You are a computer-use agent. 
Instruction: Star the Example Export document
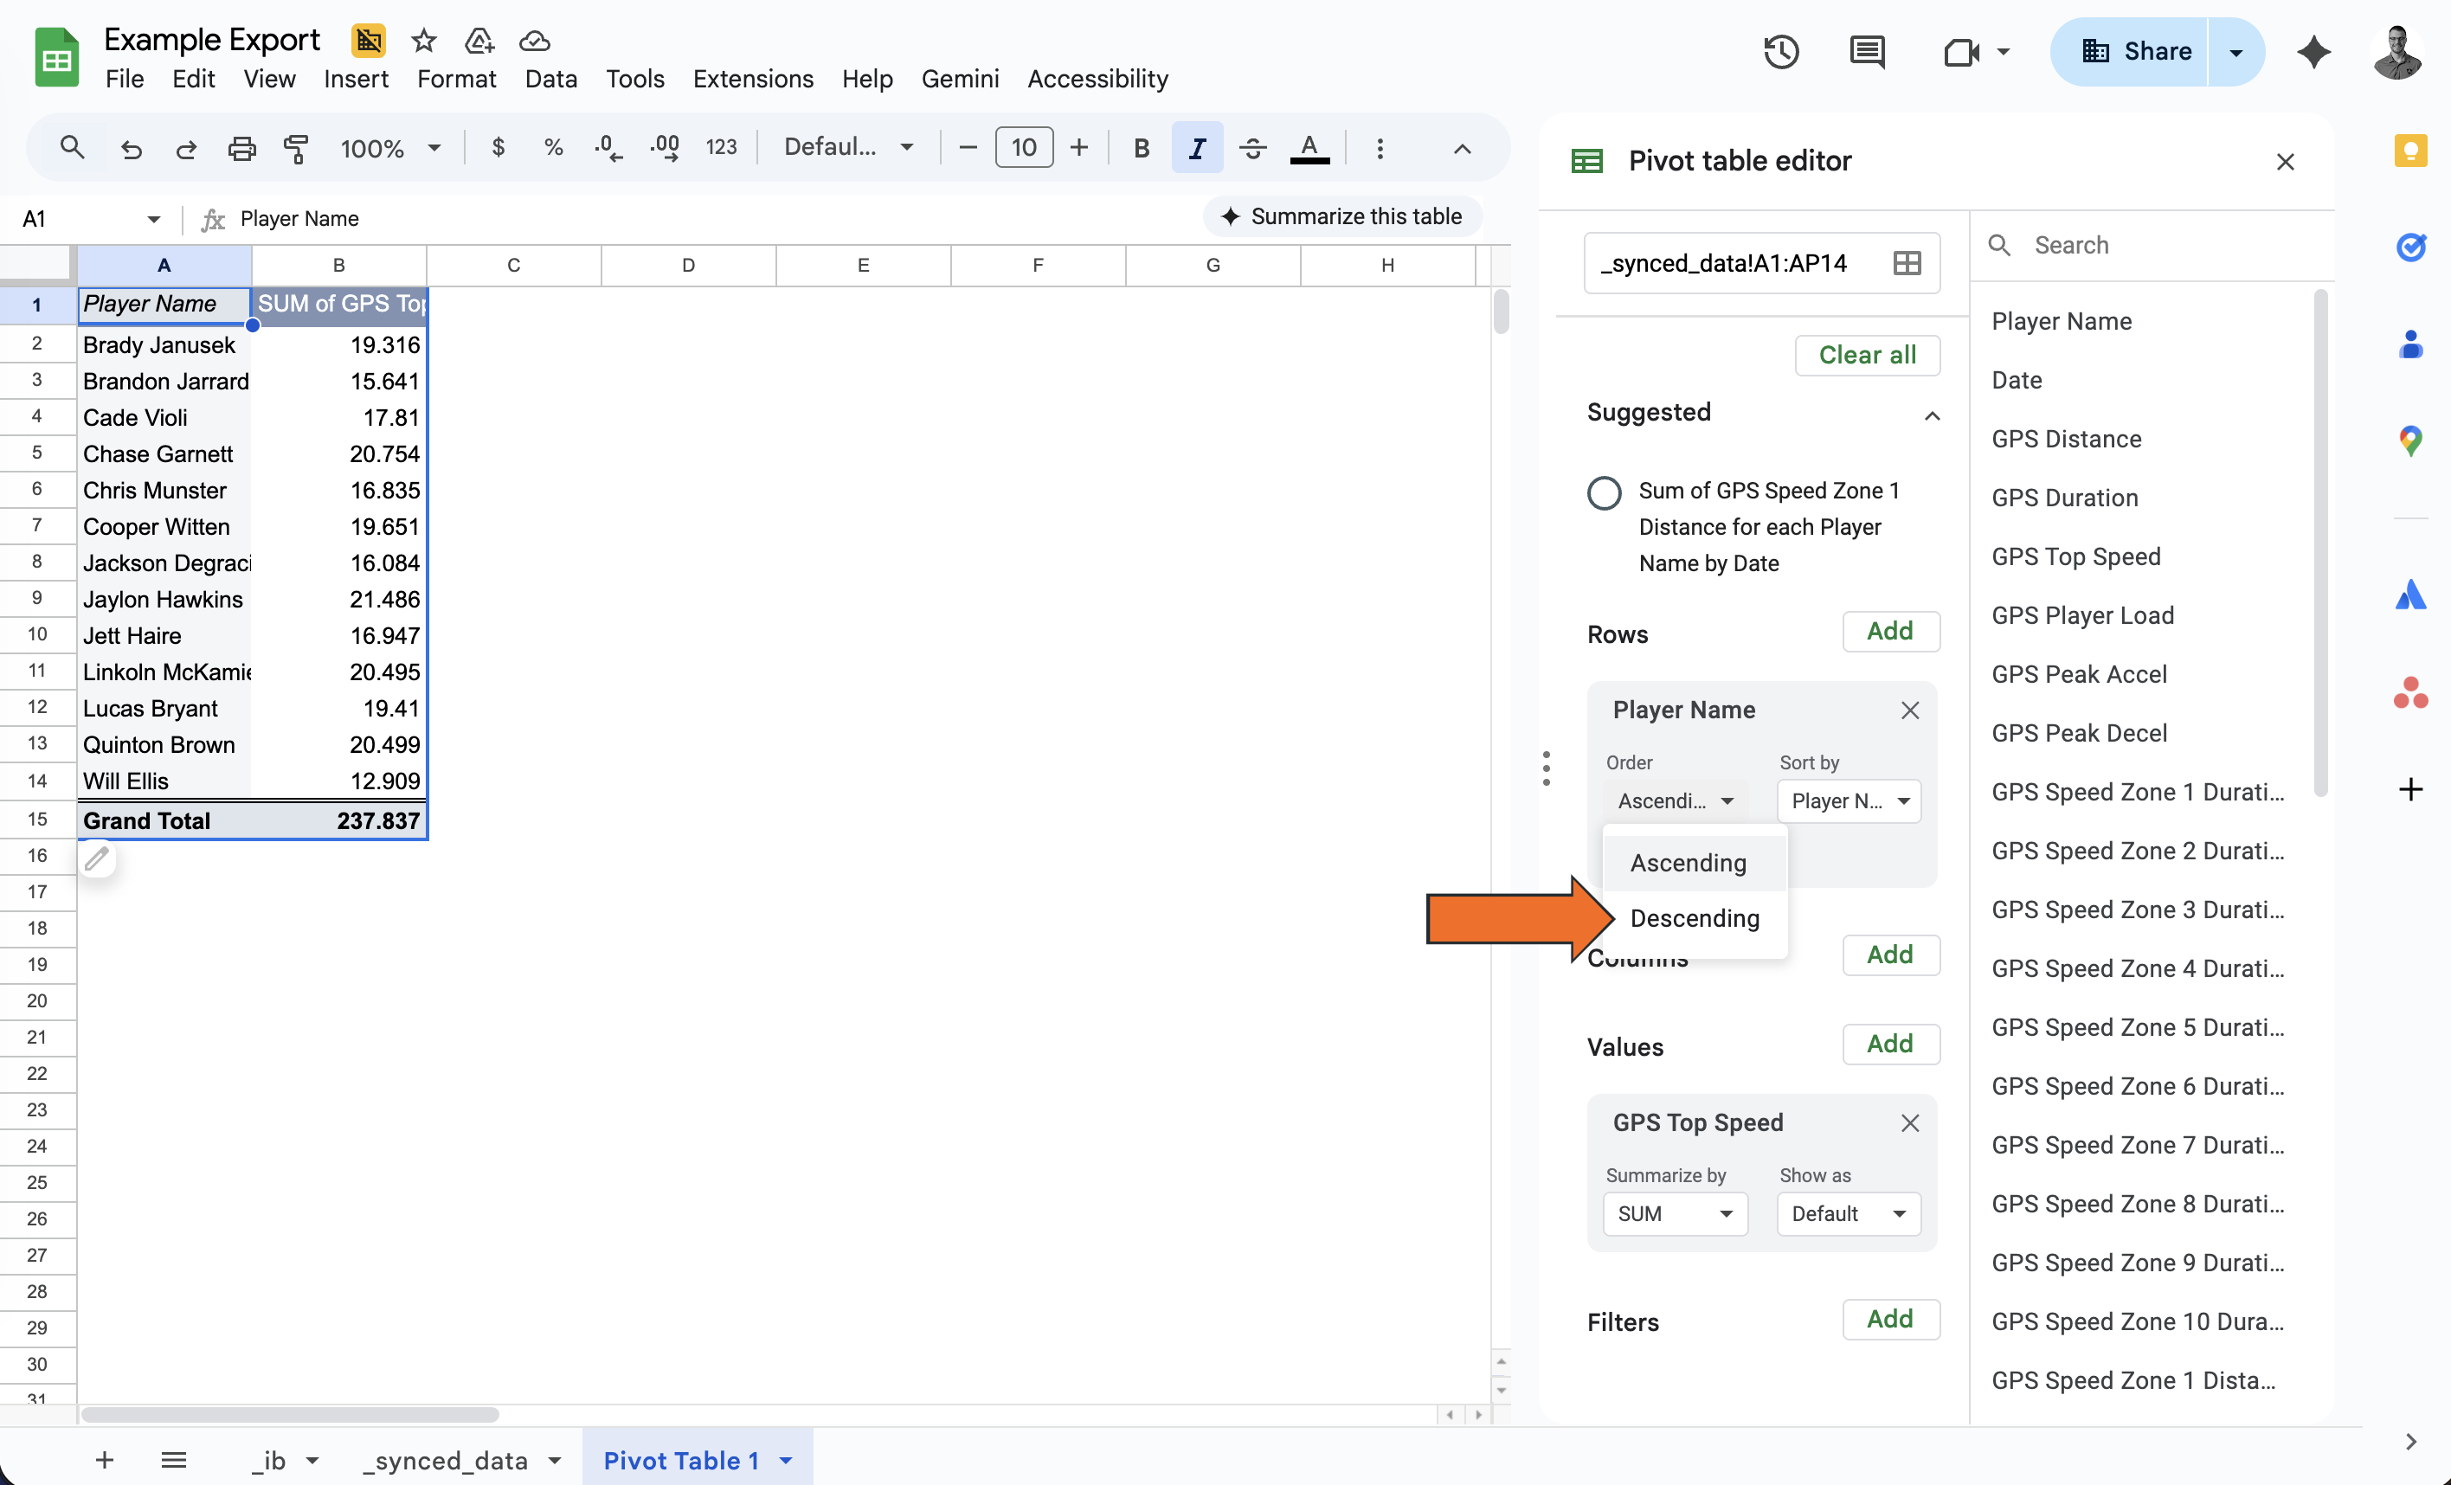pos(424,41)
